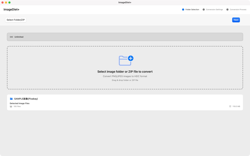
Task: Click the blue plus badge on the drop-zone folder
Action: tap(130, 58)
